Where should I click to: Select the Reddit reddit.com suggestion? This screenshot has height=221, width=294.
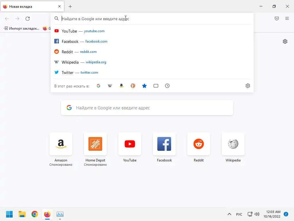[x=152, y=52]
